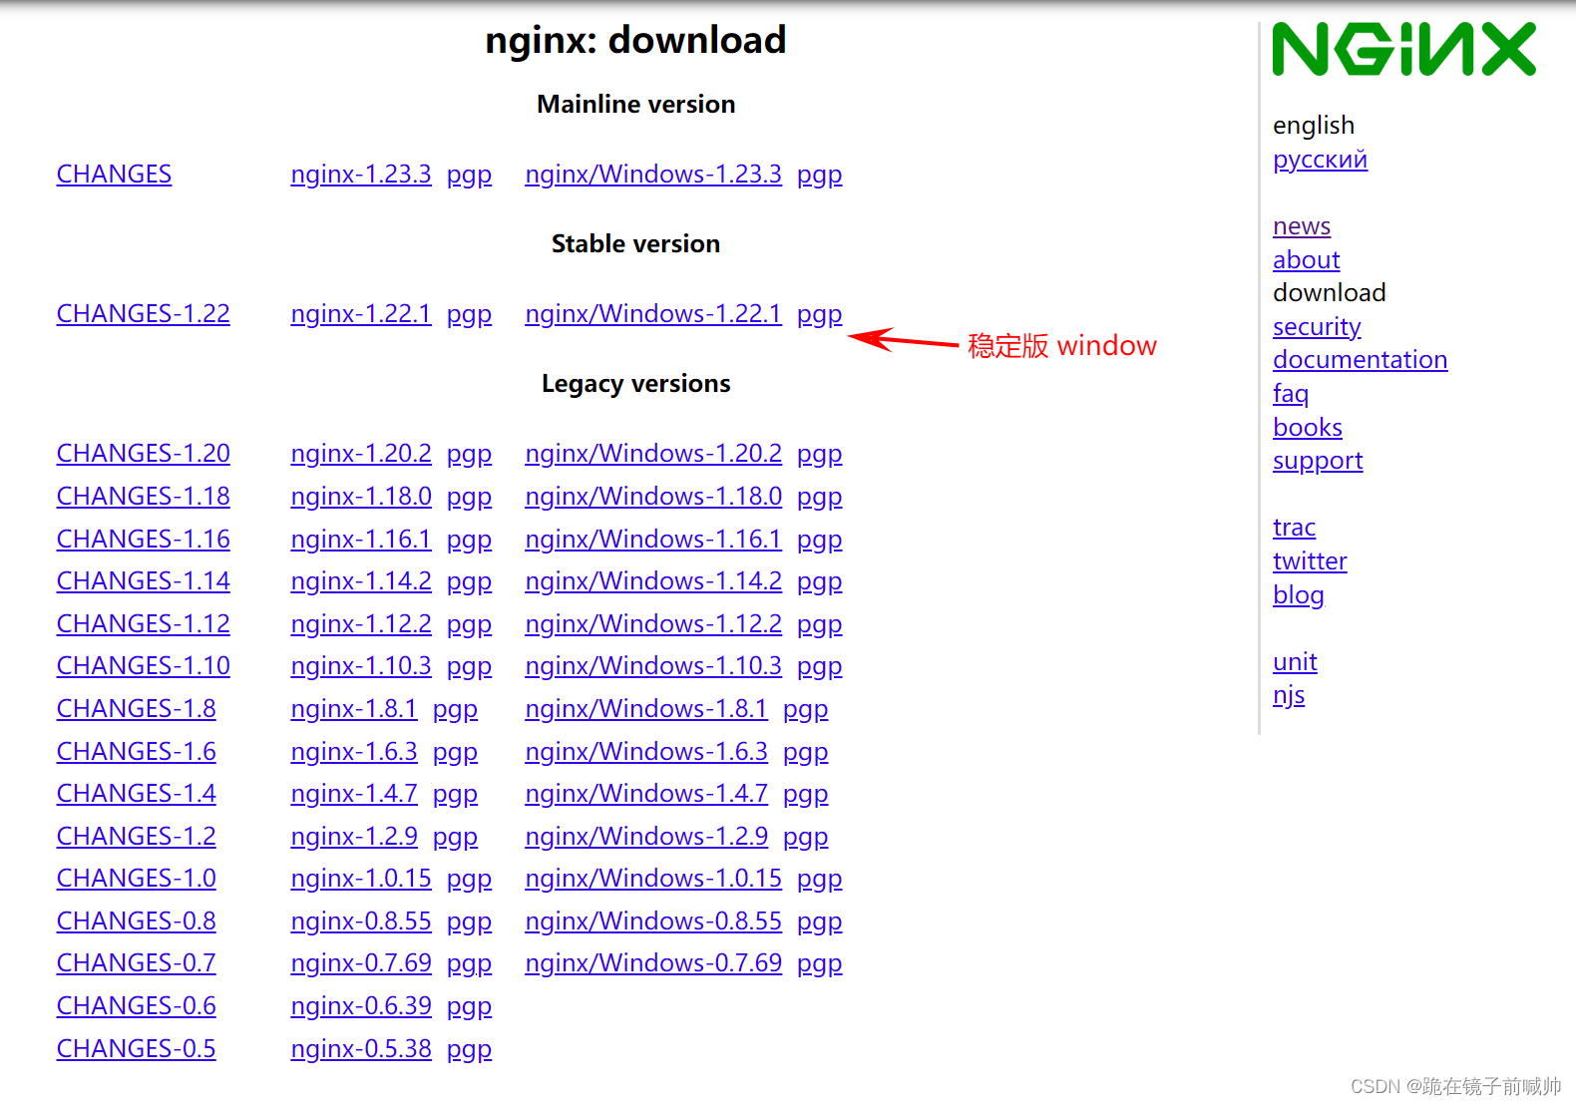Open CHANGES-1.4 link
This screenshot has height=1105, width=1576.
click(x=136, y=794)
